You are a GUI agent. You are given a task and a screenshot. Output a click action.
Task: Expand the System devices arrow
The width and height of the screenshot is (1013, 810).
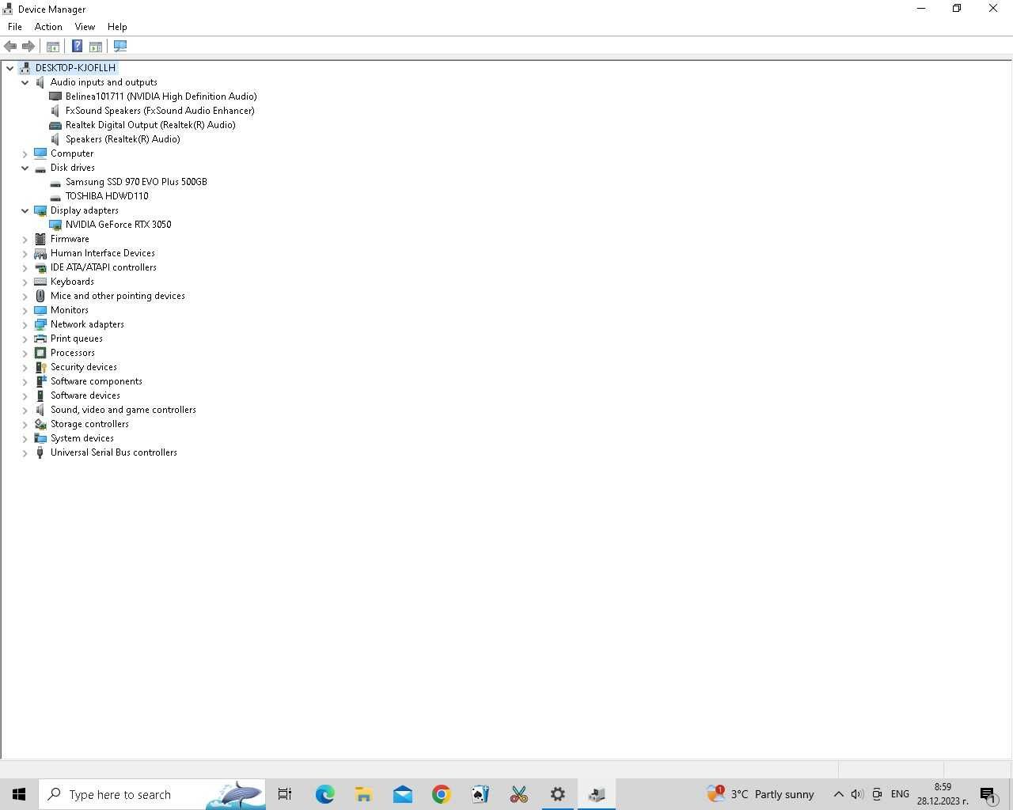tap(25, 438)
